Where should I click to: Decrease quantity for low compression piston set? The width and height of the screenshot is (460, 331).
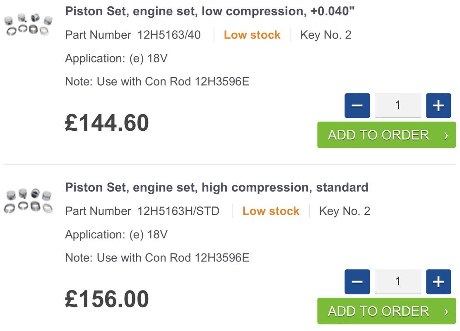tap(357, 106)
